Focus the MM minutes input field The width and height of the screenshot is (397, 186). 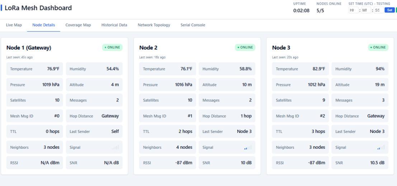(366, 10)
